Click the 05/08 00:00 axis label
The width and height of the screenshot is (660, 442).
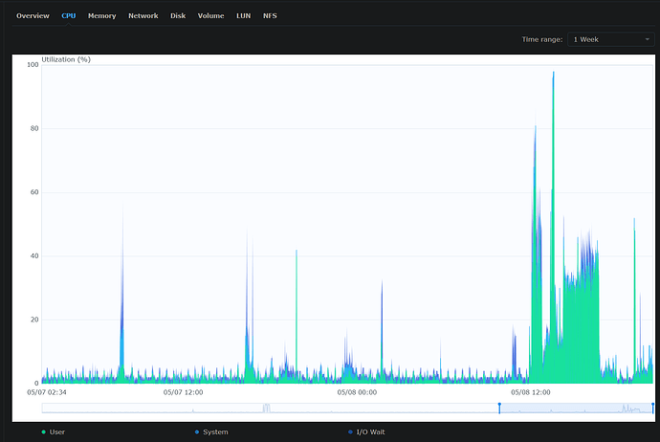(x=357, y=392)
